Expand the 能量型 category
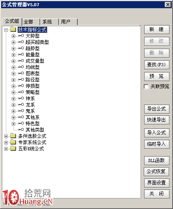The image size is (173, 209). [x=13, y=55]
